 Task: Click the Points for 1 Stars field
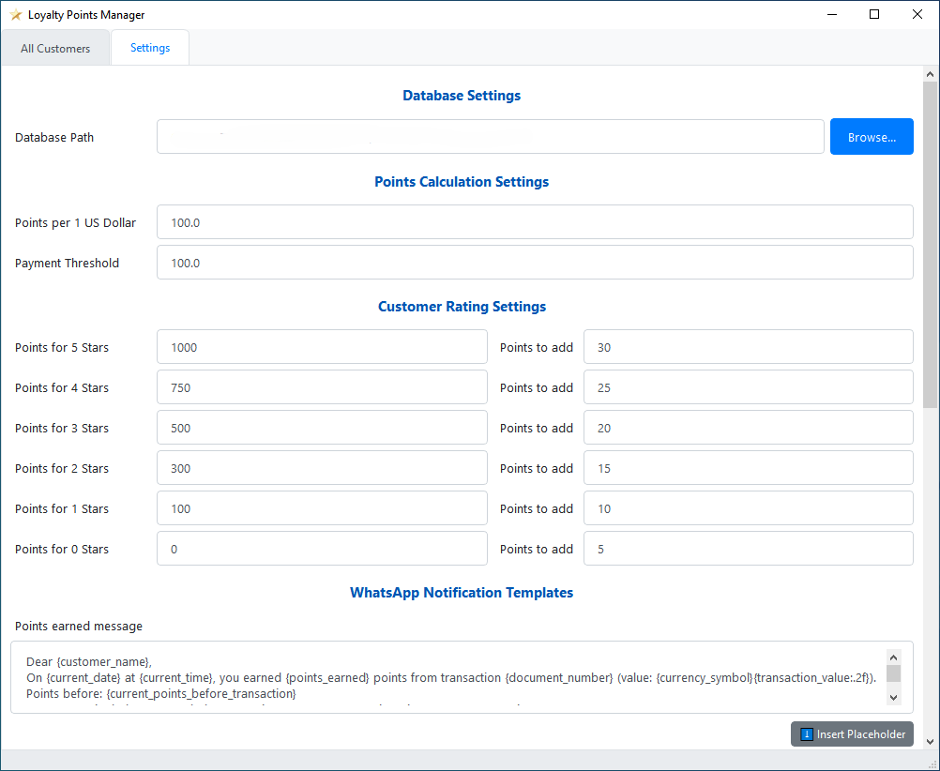click(322, 508)
